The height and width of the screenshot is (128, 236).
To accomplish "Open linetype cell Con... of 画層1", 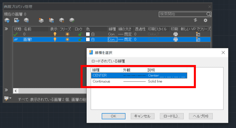I will point(112,40).
